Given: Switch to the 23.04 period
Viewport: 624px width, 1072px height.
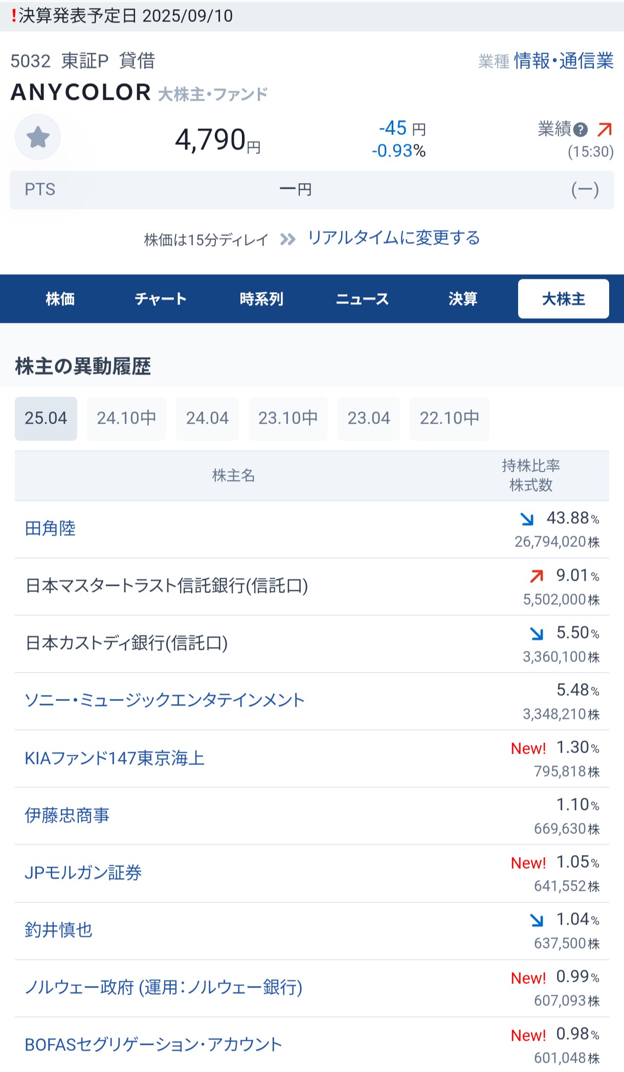Looking at the screenshot, I should click(x=369, y=419).
